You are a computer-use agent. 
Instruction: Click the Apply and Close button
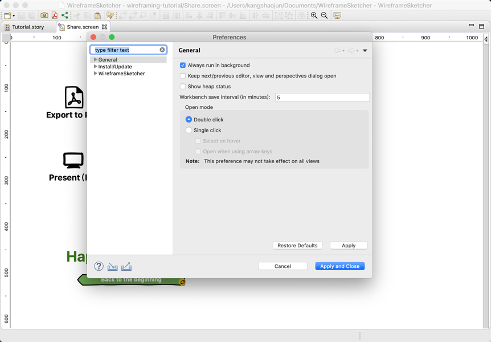pyautogui.click(x=339, y=266)
